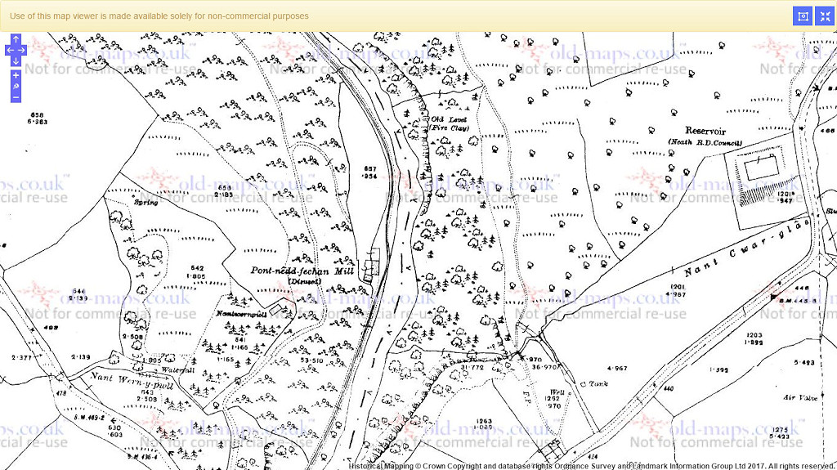Viewport: 837px width, 470px height.
Task: Click the 'Well' label on the map
Action: (x=556, y=392)
